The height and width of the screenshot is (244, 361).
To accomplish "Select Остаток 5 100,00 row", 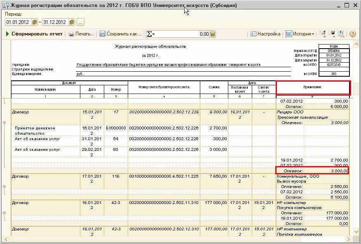I will (313, 197).
